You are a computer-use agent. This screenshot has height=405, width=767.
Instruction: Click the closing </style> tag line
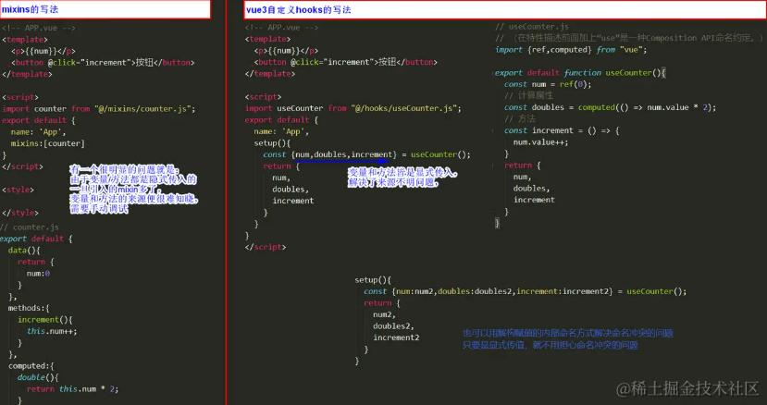(20, 213)
